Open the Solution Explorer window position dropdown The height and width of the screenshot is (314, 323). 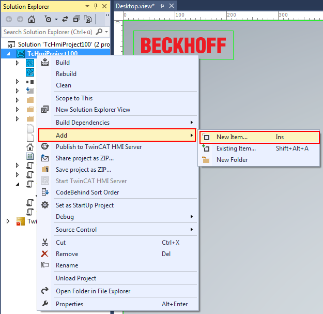tap(87, 6)
